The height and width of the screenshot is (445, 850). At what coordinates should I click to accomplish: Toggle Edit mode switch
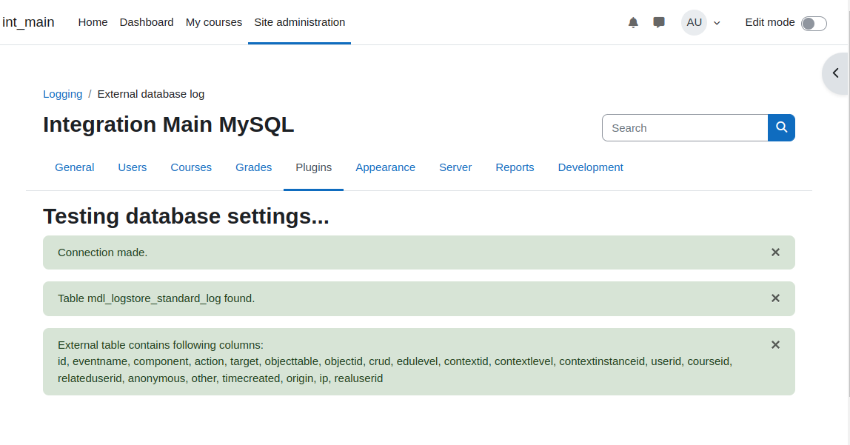coord(814,23)
